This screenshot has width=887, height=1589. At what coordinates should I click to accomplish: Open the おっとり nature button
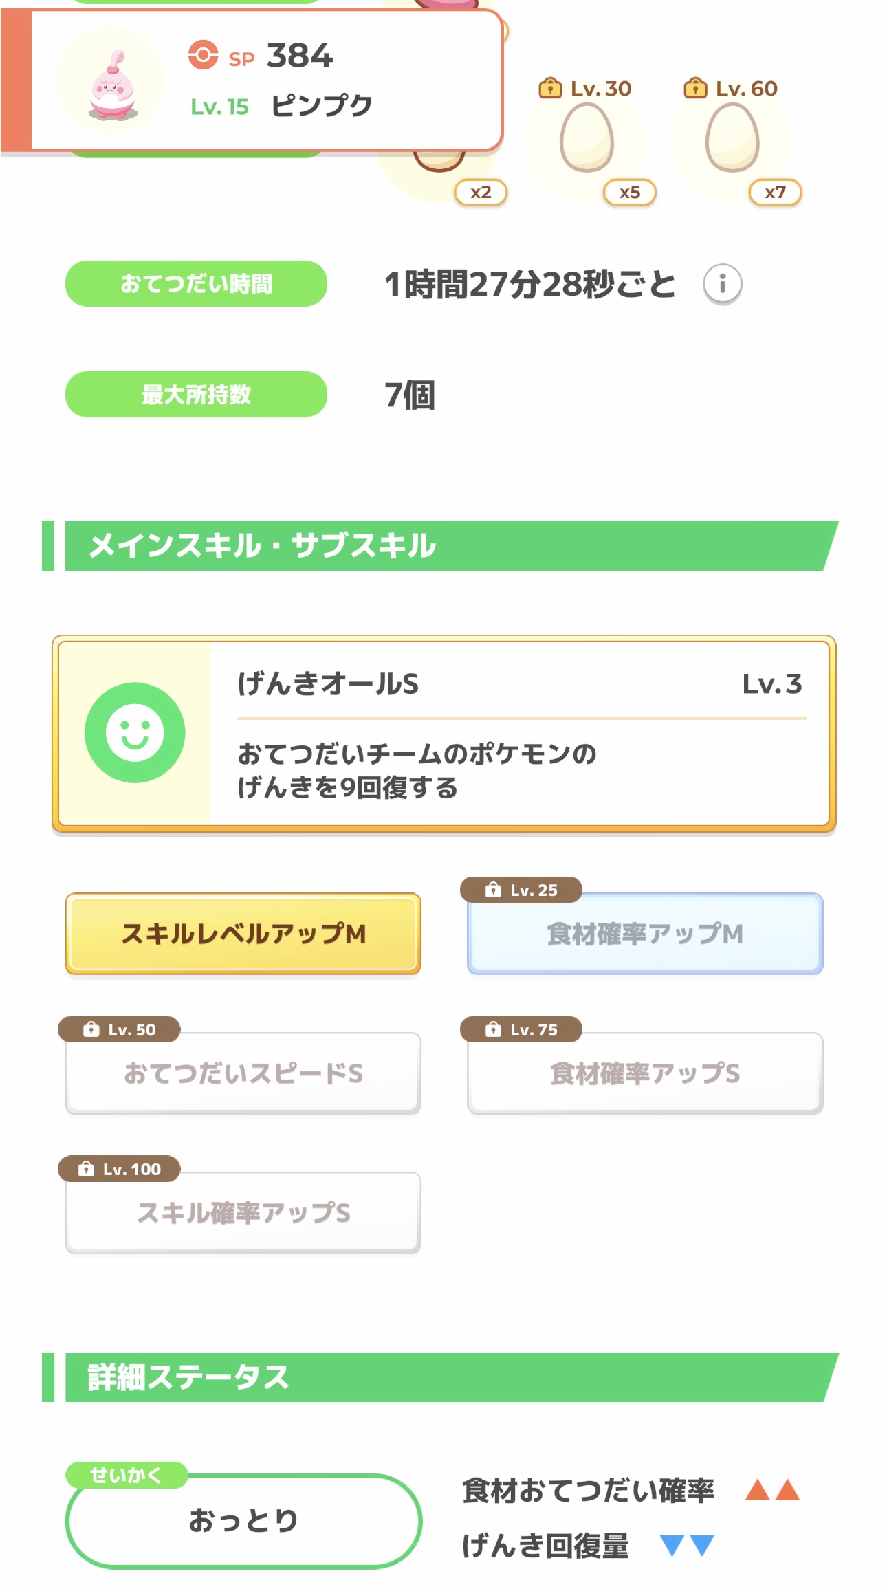click(x=243, y=1520)
